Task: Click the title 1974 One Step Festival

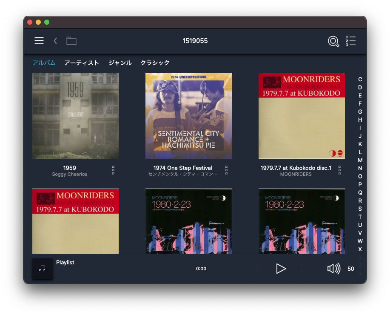Action: pyautogui.click(x=183, y=168)
